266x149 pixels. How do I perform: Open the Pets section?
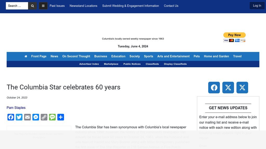click(x=197, y=56)
